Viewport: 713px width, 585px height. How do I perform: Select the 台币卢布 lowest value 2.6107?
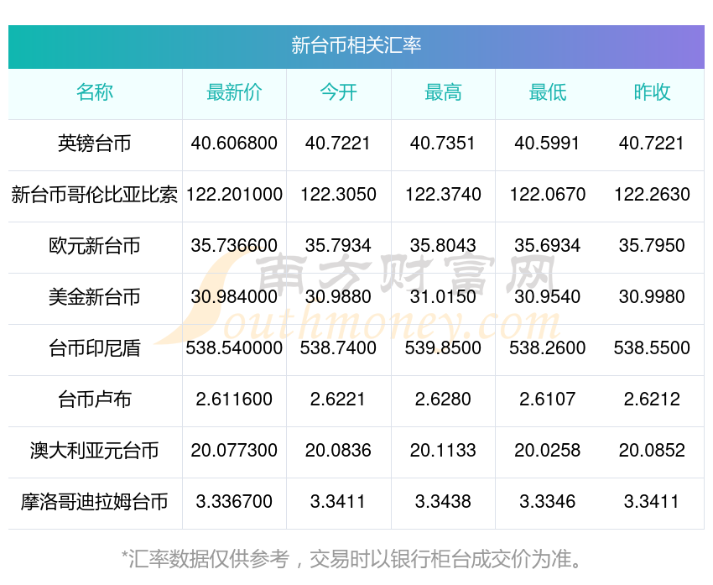pyautogui.click(x=547, y=400)
